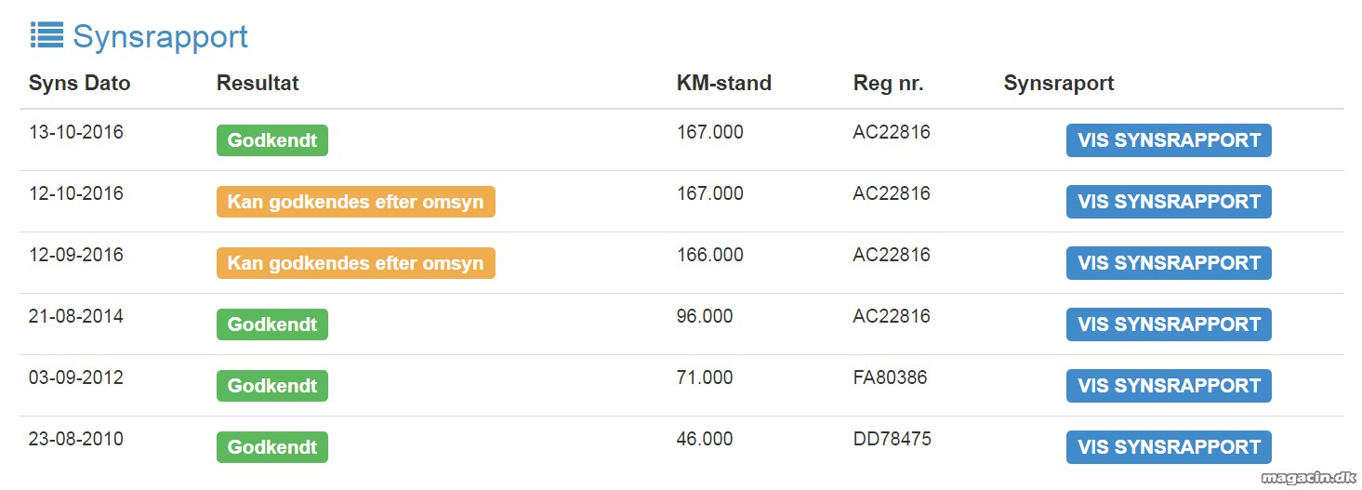Click the Godkendt badge for 23-08-2010
1362x490 pixels.
(x=272, y=447)
